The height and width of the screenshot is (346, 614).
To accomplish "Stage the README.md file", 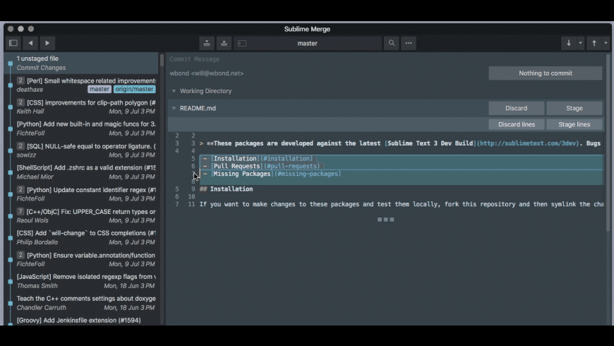I will click(574, 108).
